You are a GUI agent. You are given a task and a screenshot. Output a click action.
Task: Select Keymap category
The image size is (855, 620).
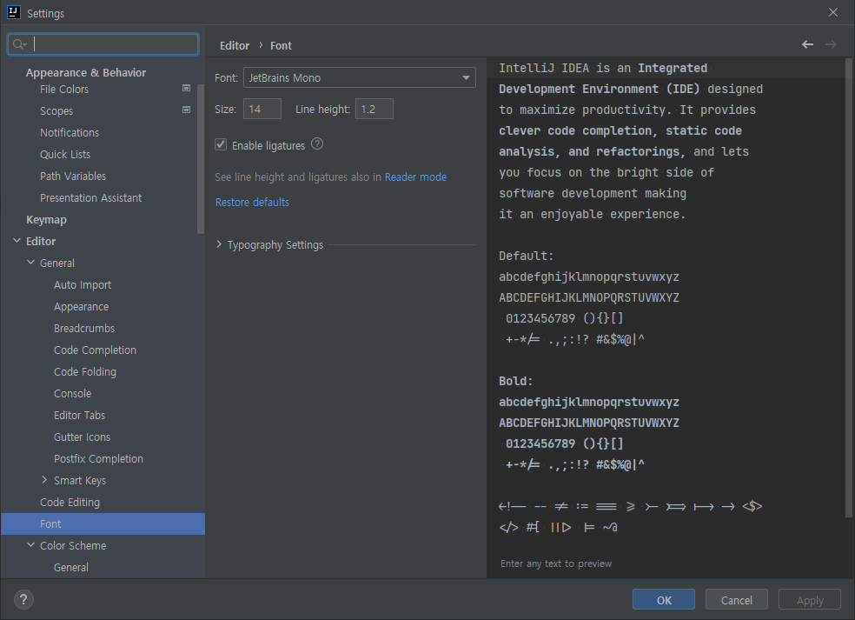(x=46, y=219)
